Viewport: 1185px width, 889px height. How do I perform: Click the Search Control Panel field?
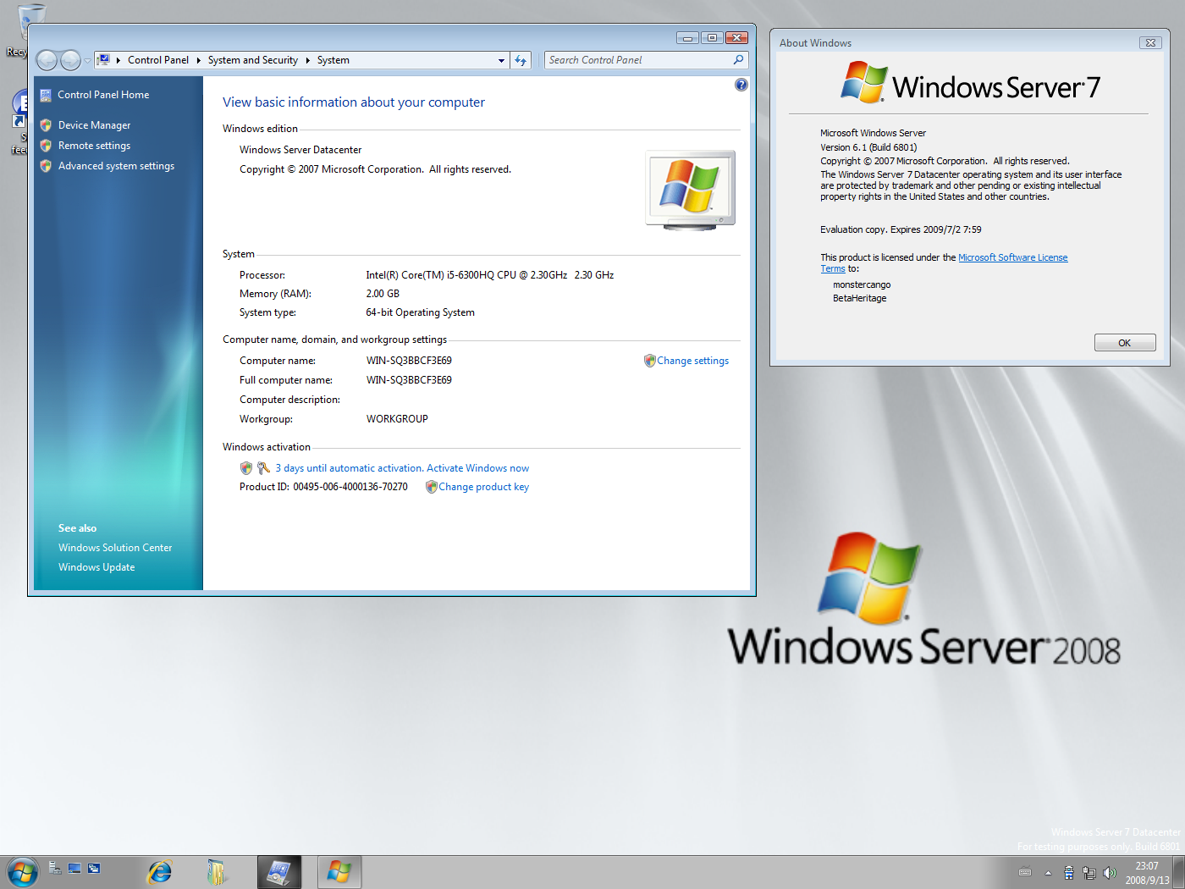638,60
